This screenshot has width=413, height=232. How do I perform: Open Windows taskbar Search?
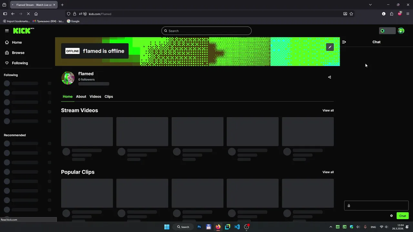click(183, 227)
